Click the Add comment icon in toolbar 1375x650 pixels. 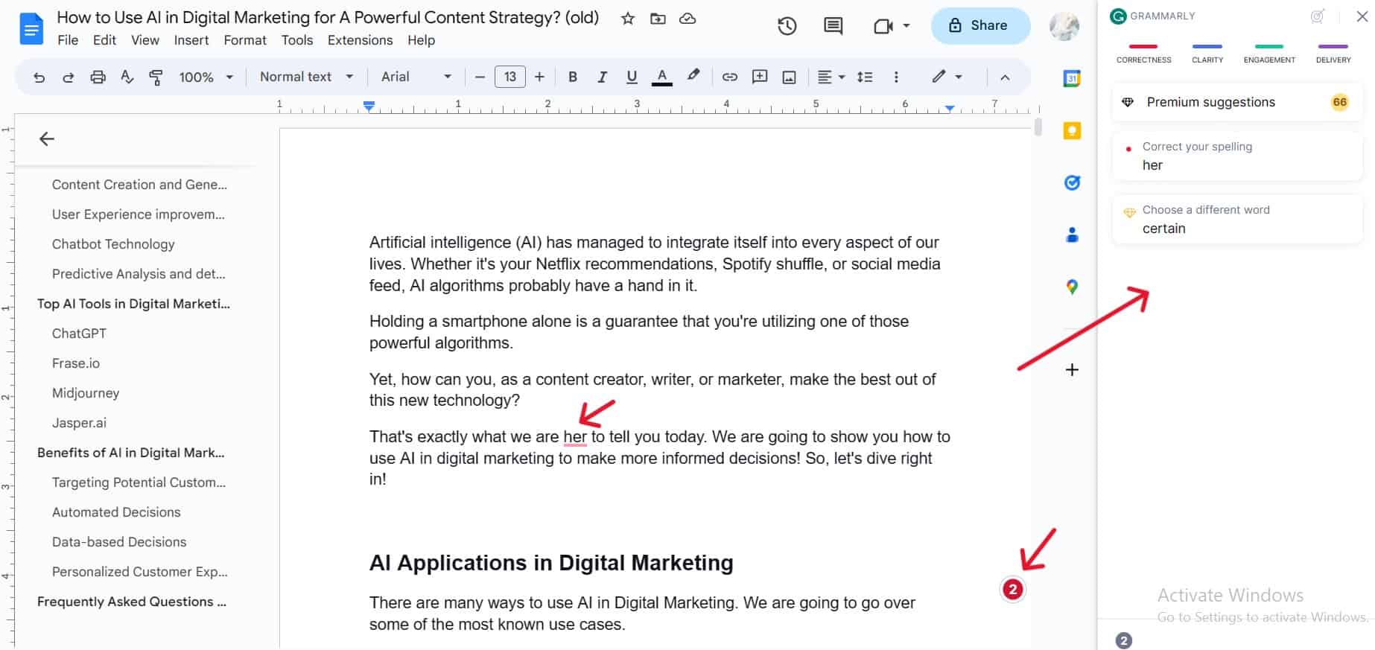760,77
